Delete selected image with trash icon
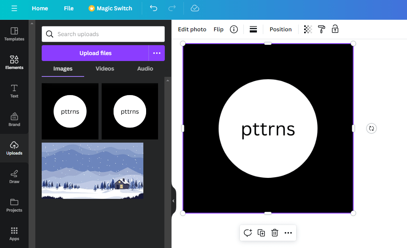The height and width of the screenshot is (248, 407). click(275, 233)
